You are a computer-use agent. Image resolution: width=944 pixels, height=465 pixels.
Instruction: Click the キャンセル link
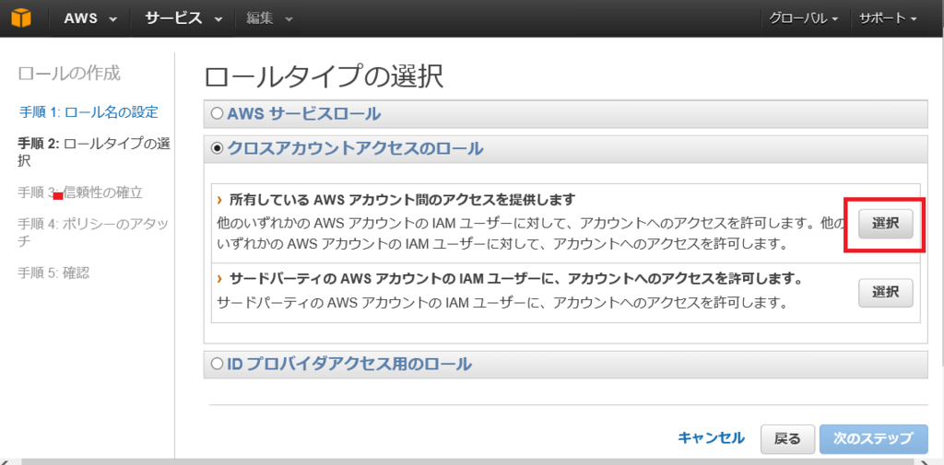point(711,438)
